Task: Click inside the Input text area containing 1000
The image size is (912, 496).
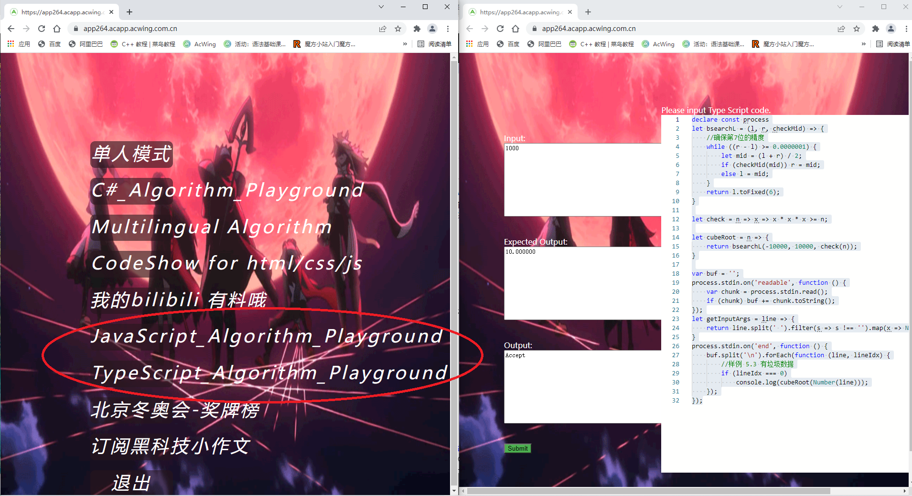Action: 582,179
